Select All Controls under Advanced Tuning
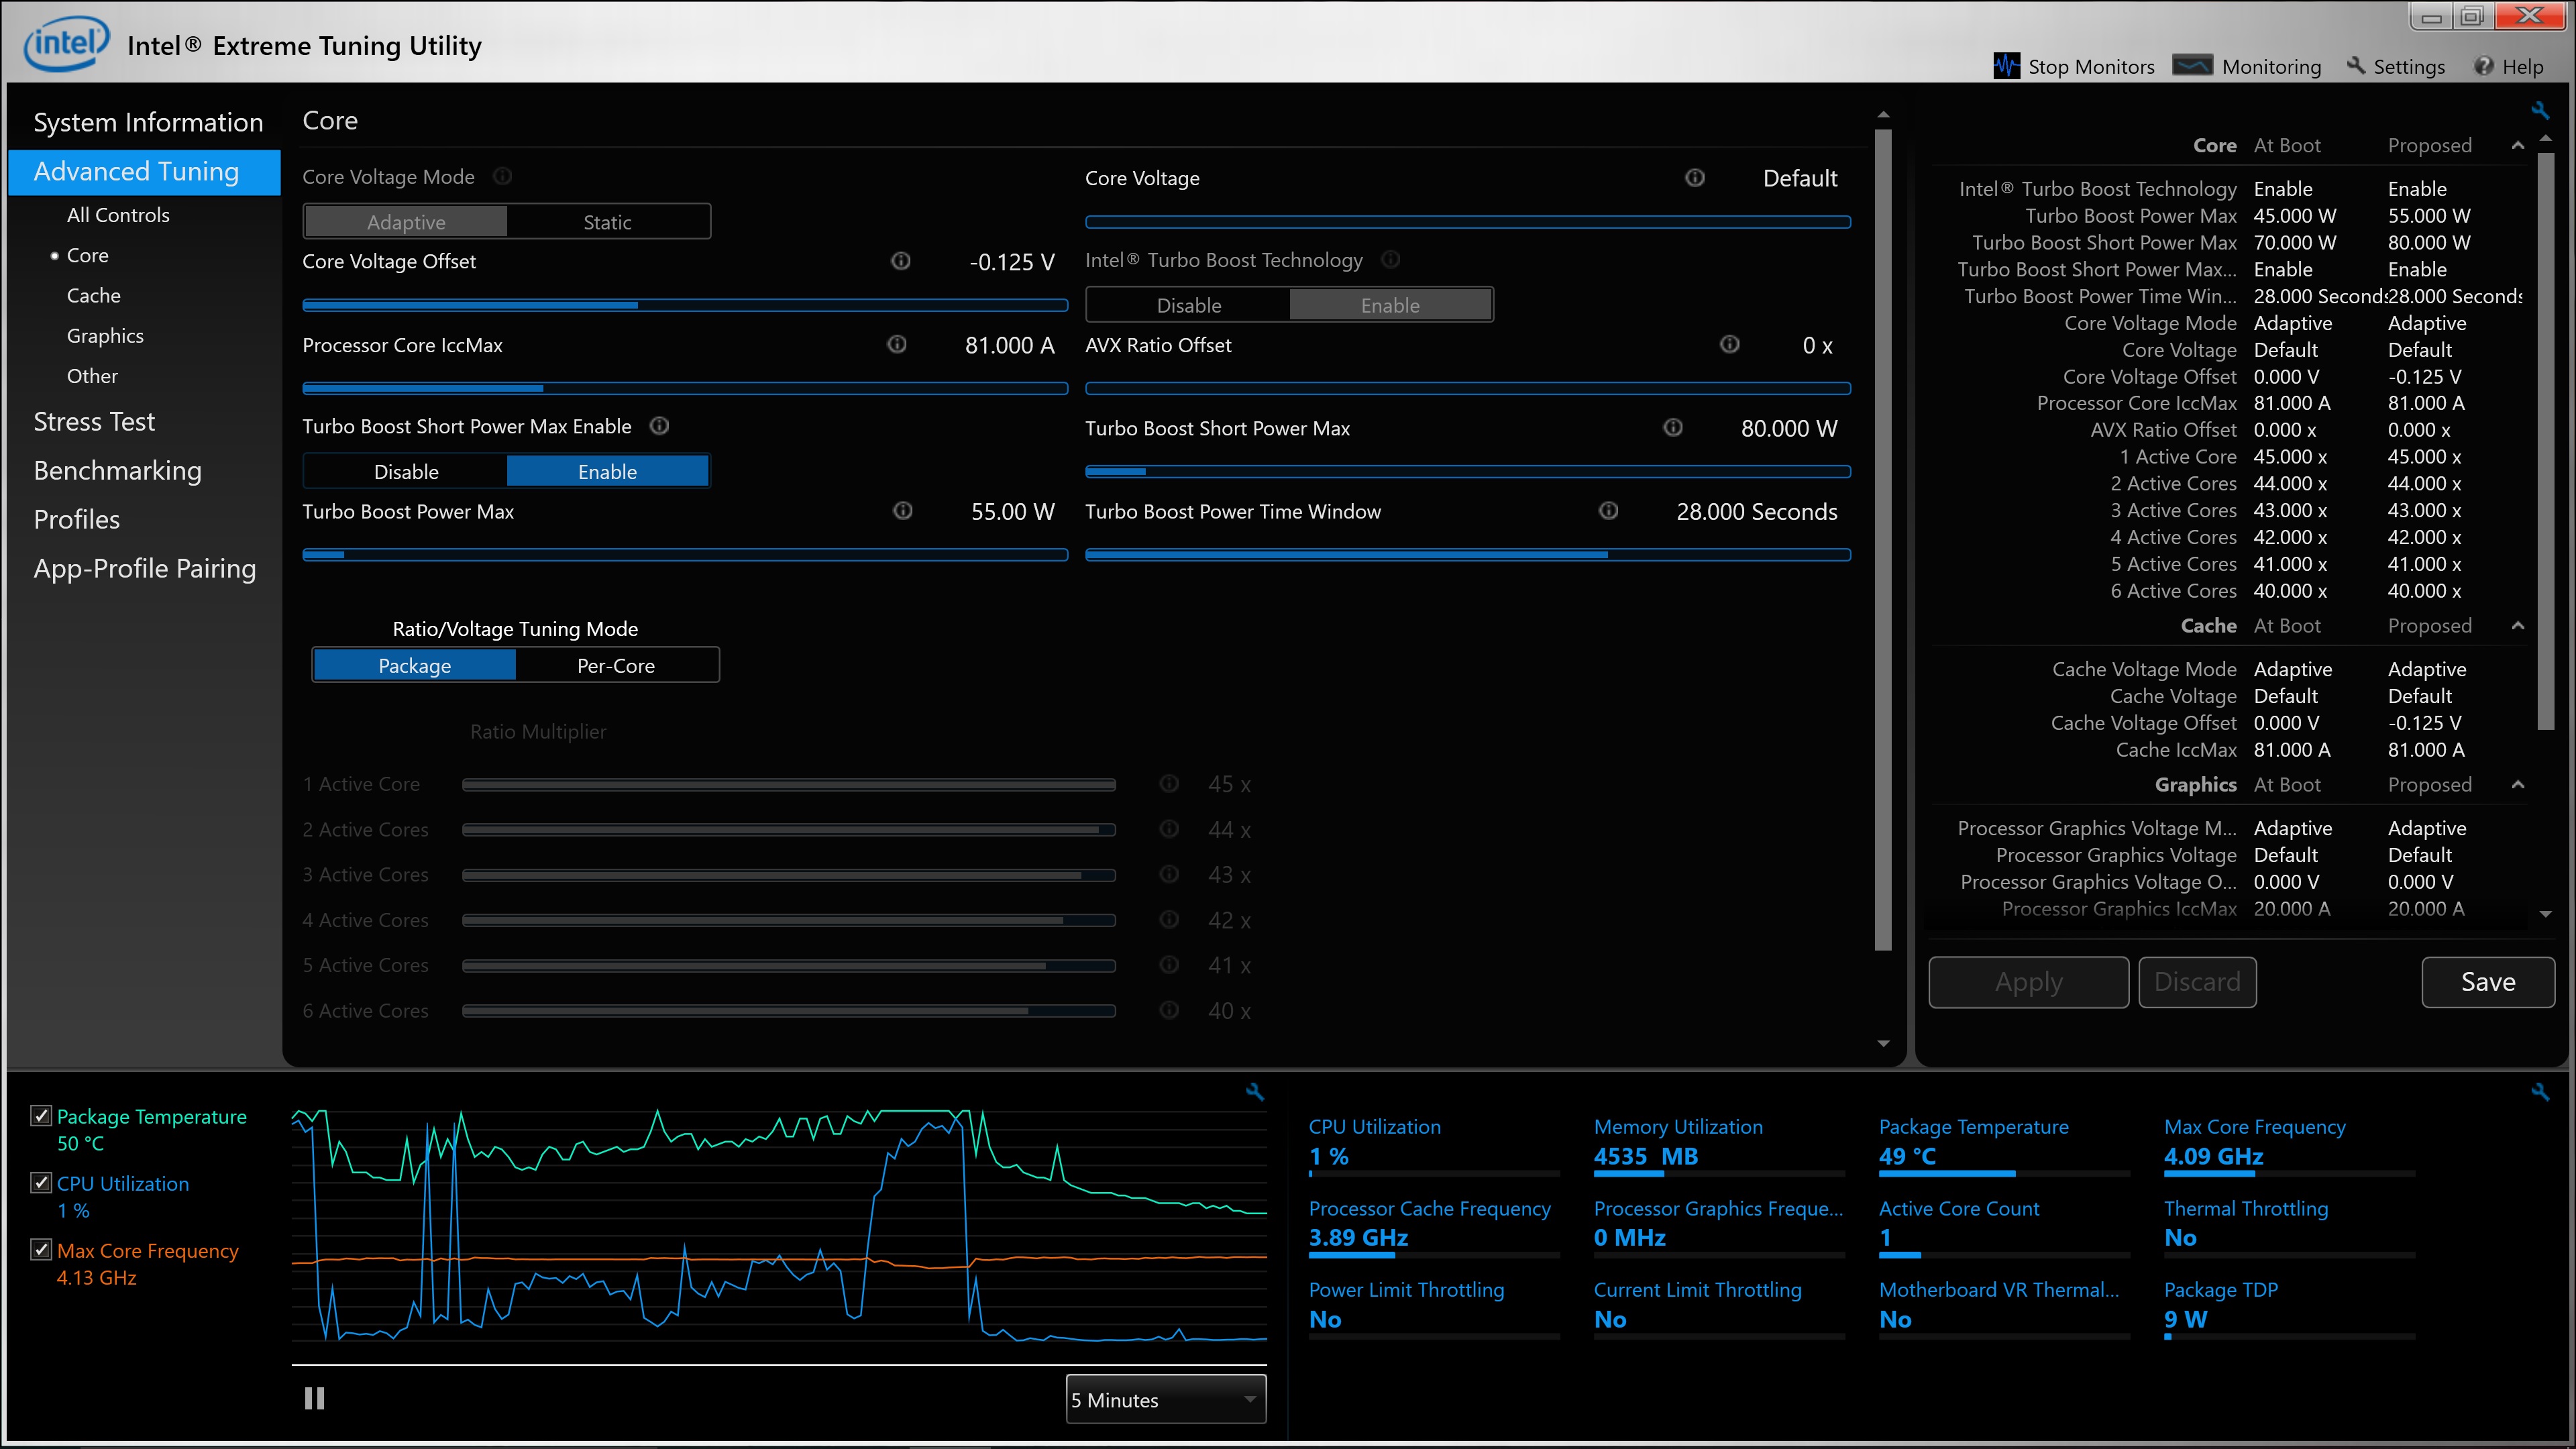2576x1449 pixels. (118, 215)
